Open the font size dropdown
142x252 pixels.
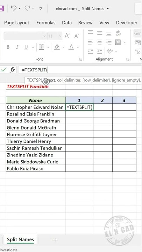[x=60, y=36]
